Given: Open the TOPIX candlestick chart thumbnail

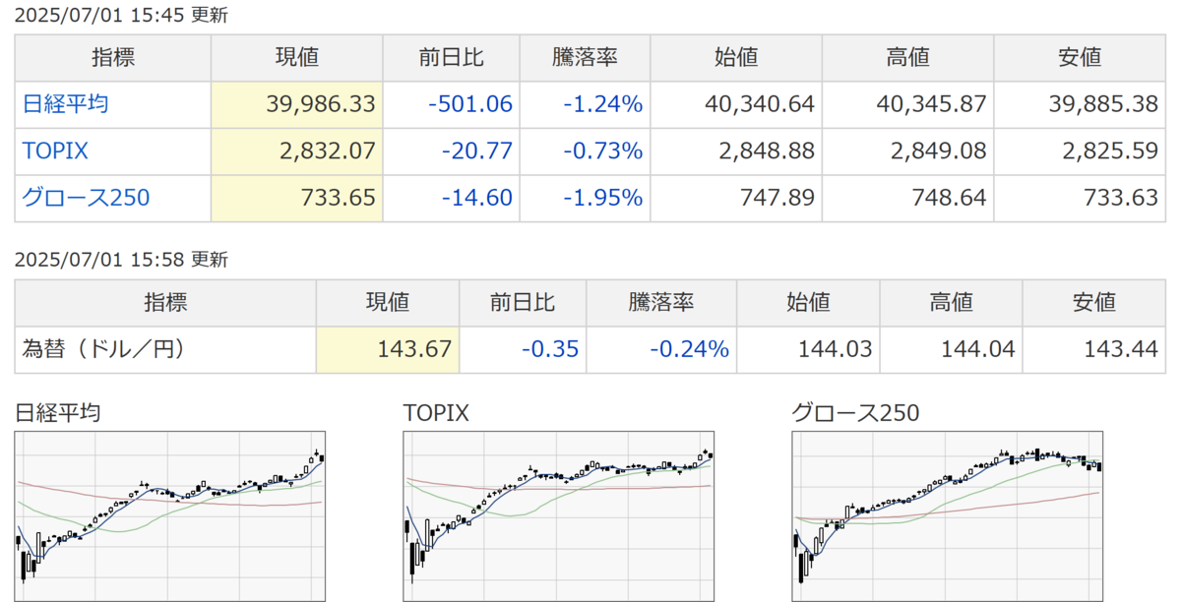Looking at the screenshot, I should pyautogui.click(x=558, y=516).
